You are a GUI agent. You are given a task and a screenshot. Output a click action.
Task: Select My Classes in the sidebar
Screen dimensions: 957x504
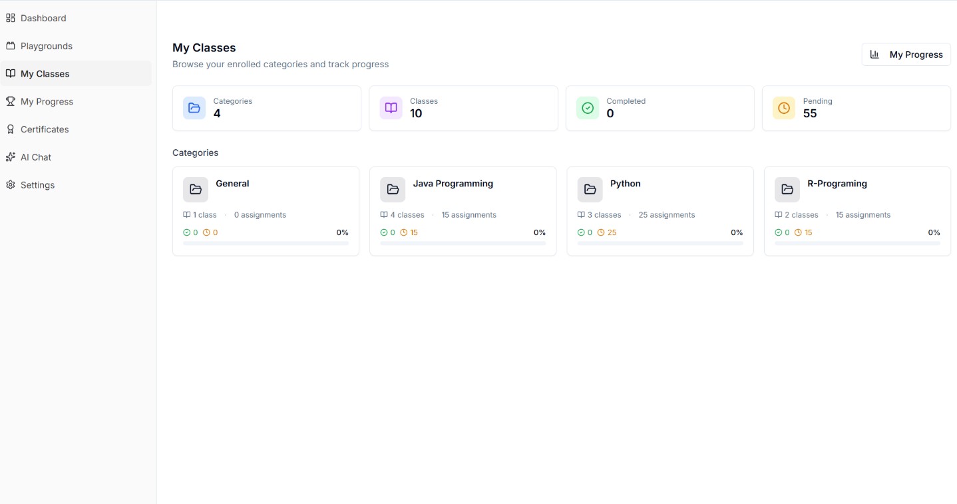click(45, 73)
